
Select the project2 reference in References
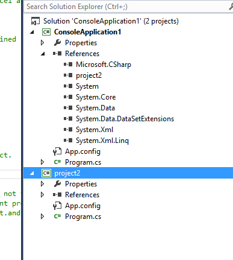[x=89, y=75]
